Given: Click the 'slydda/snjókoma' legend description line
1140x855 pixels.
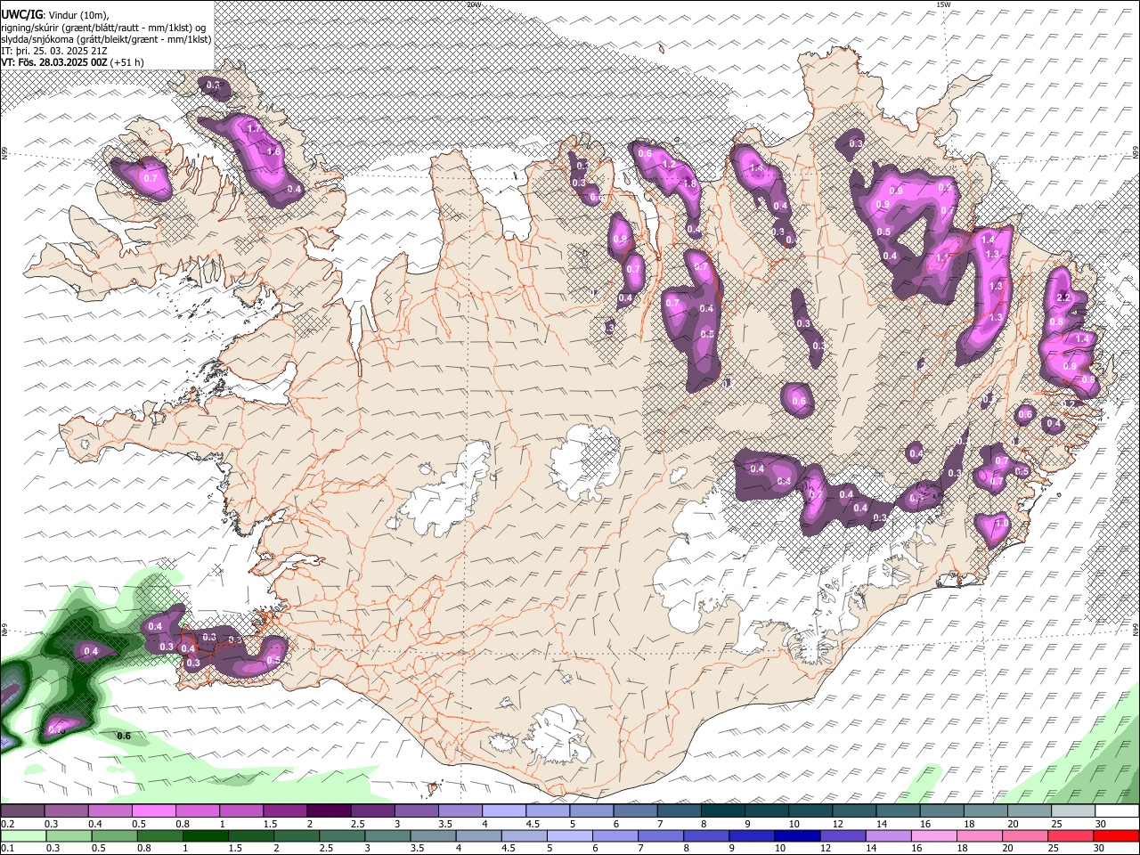Looking at the screenshot, I should [x=106, y=39].
